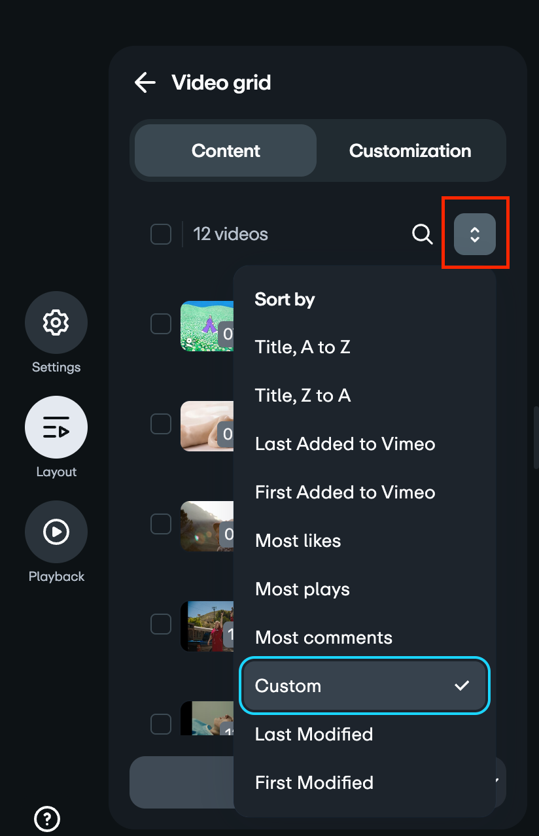Open the search videos magnifier icon
The image size is (539, 836).
tap(423, 234)
